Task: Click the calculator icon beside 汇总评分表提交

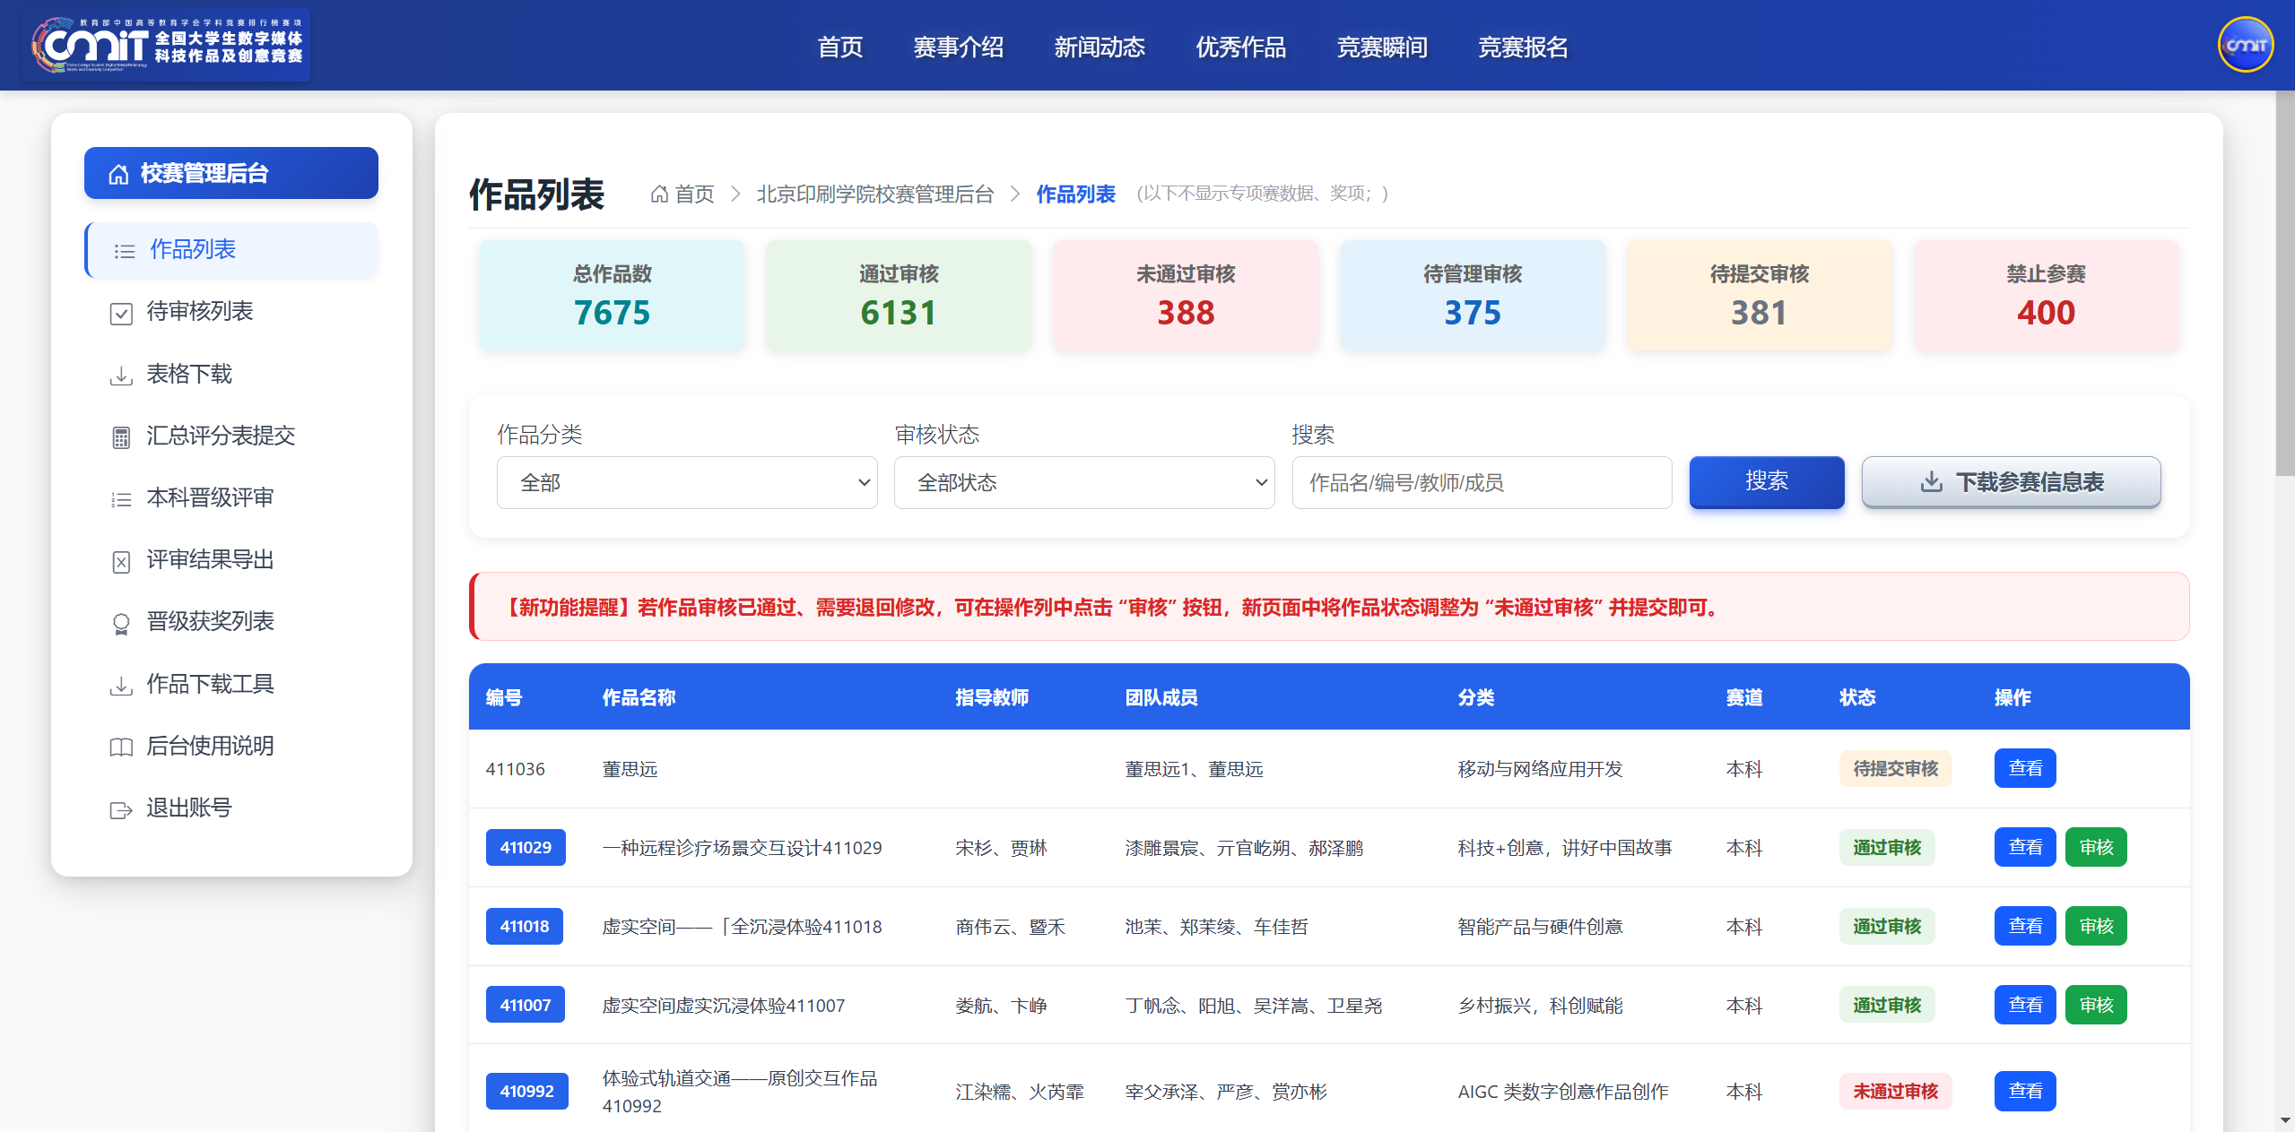Action: 121,437
